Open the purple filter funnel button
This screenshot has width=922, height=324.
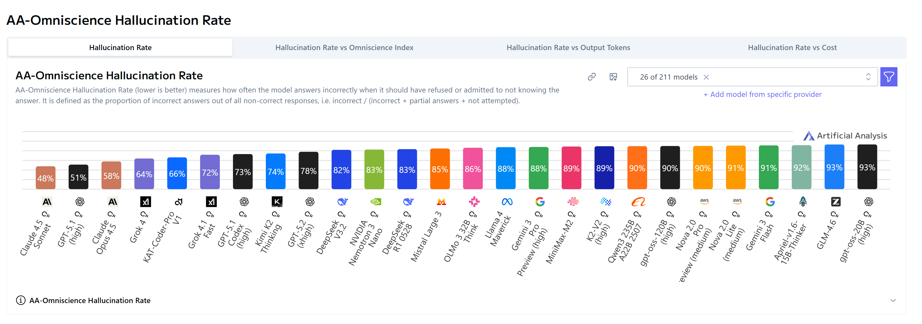(888, 77)
